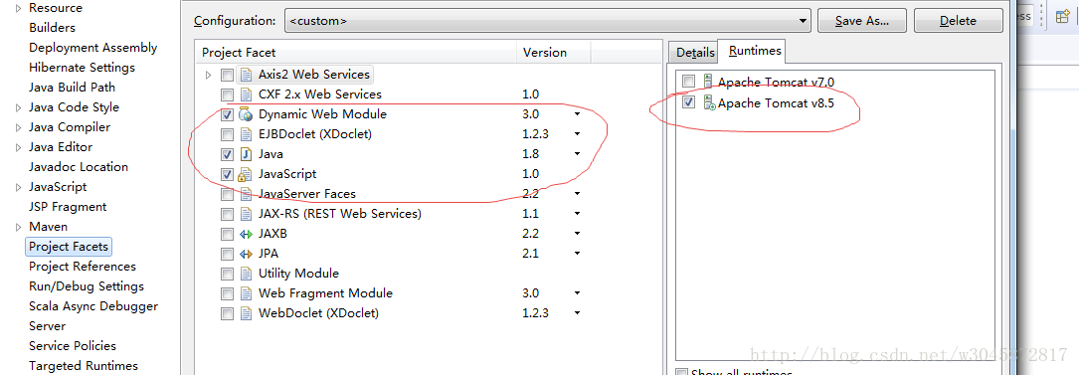
Task: Open the Java Build Path page
Action: pyautogui.click(x=73, y=88)
